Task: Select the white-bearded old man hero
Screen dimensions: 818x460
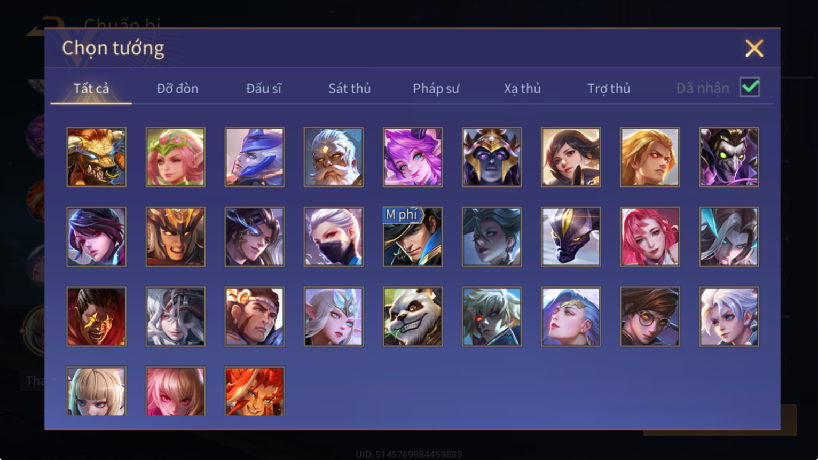Action: click(334, 157)
